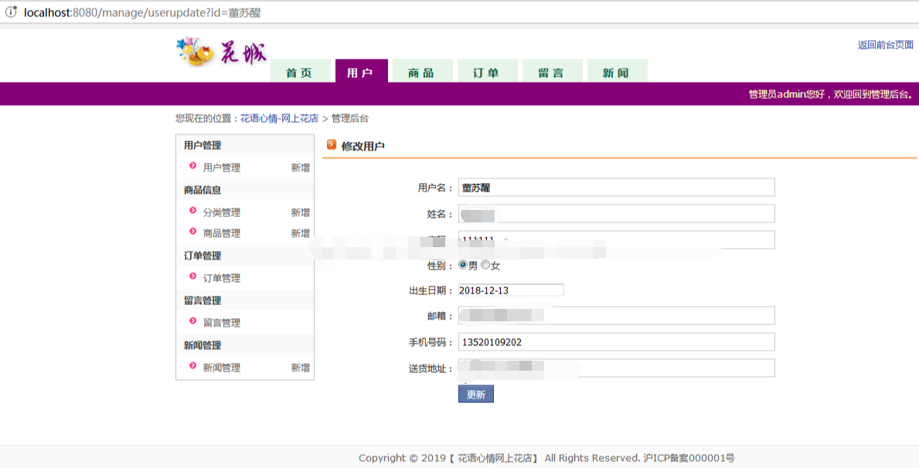This screenshot has width=919, height=468.
Task: Click the orange arrow icon beside 修改用户
Action: [x=332, y=144]
